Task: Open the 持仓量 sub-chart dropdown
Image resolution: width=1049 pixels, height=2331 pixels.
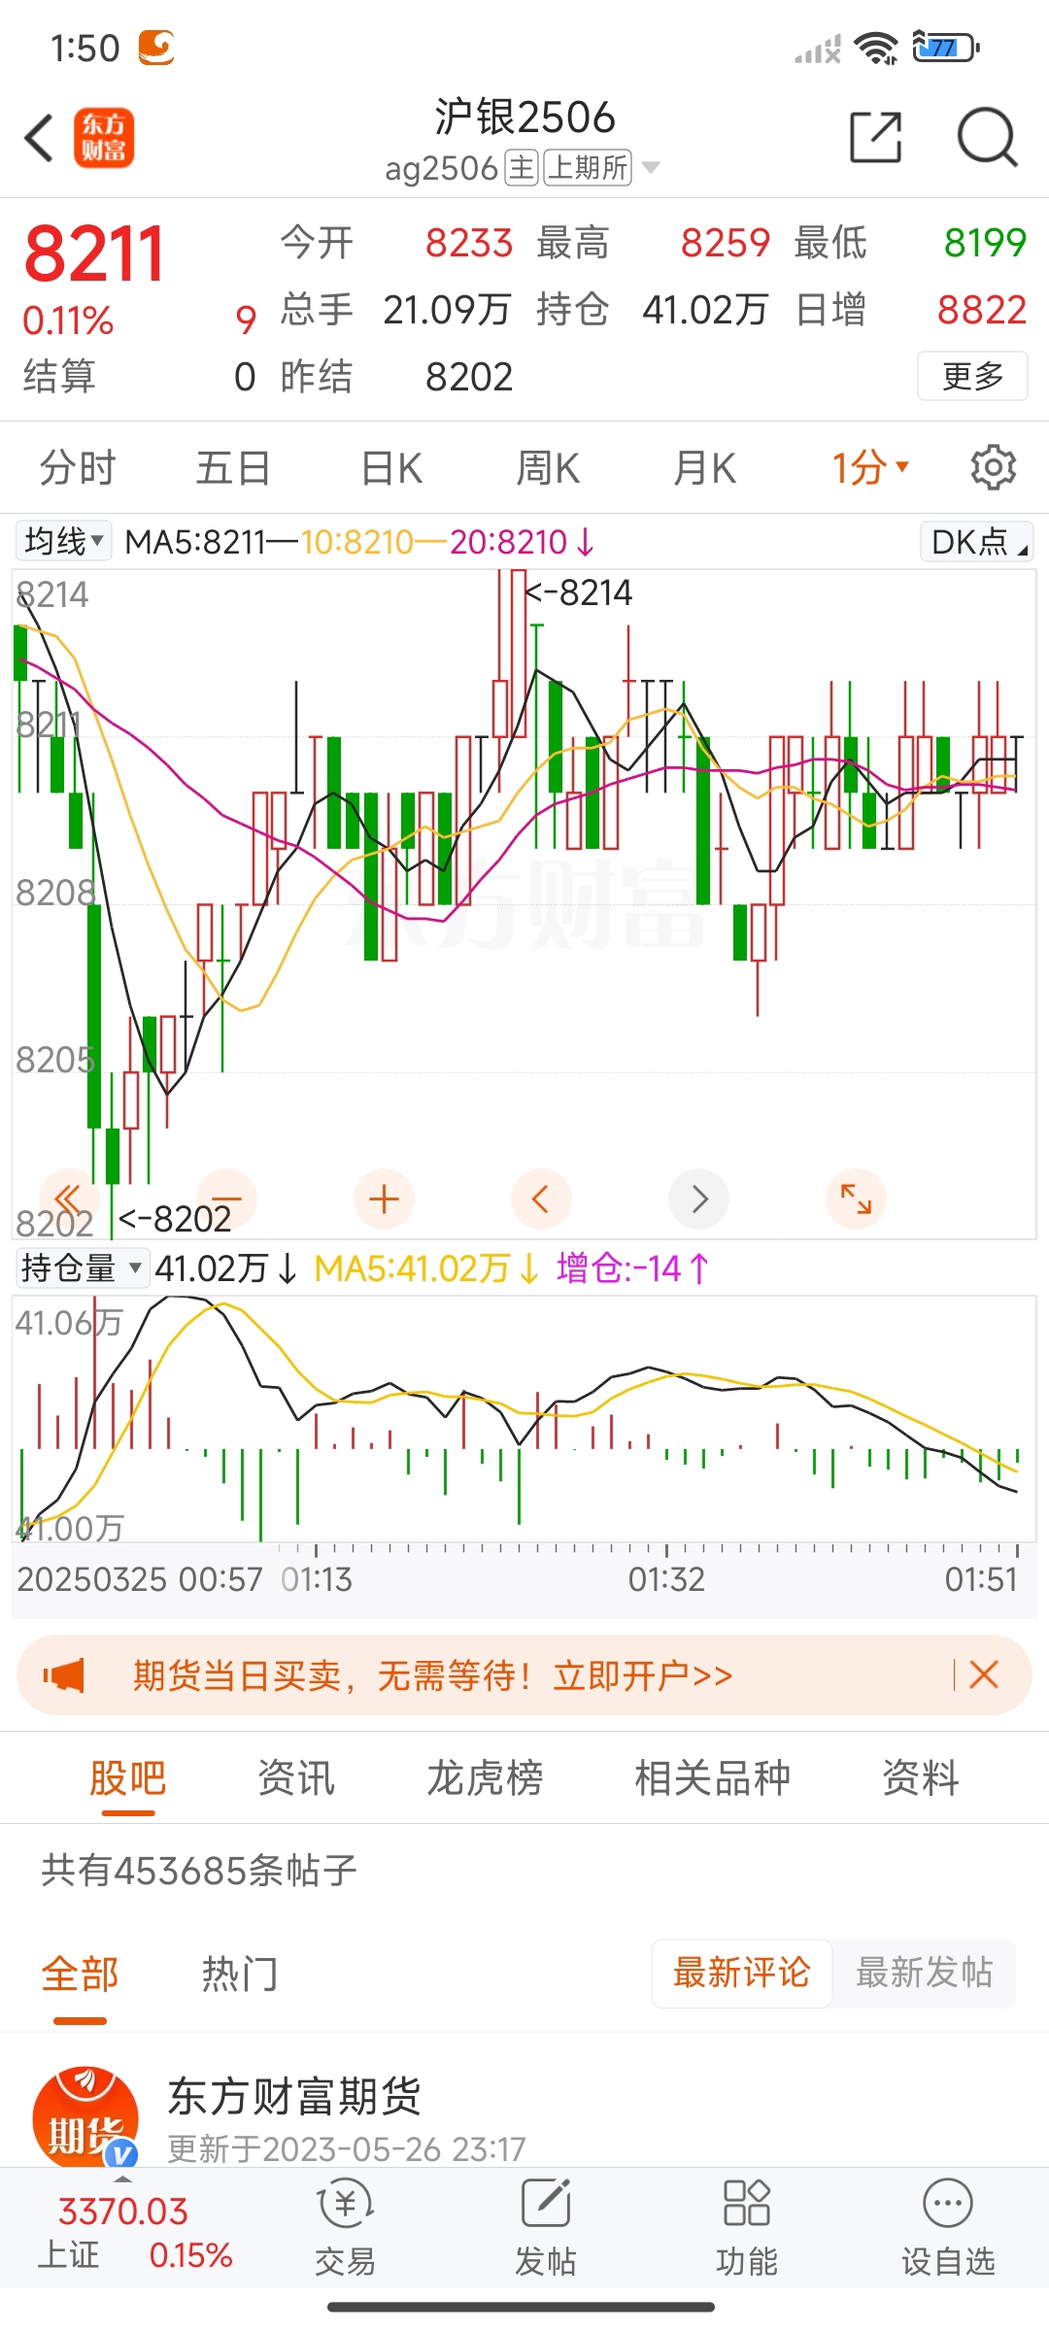Action: click(x=83, y=1268)
